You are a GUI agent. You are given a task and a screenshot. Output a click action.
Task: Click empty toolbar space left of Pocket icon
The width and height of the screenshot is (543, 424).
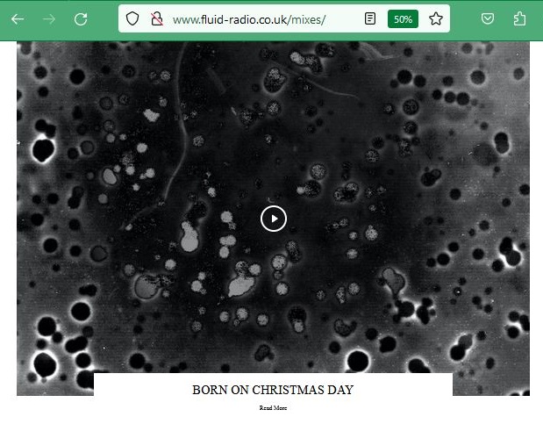[465, 19]
